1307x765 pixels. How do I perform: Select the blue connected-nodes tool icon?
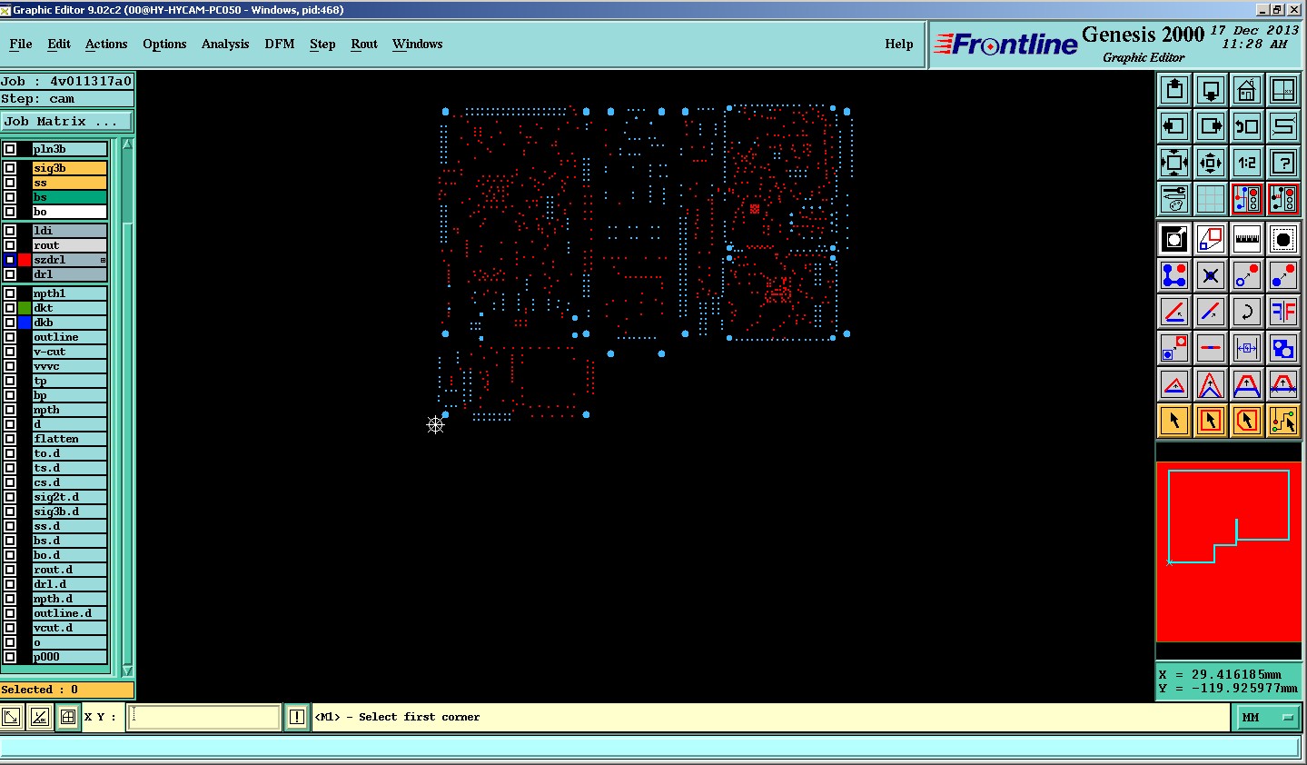click(x=1174, y=275)
